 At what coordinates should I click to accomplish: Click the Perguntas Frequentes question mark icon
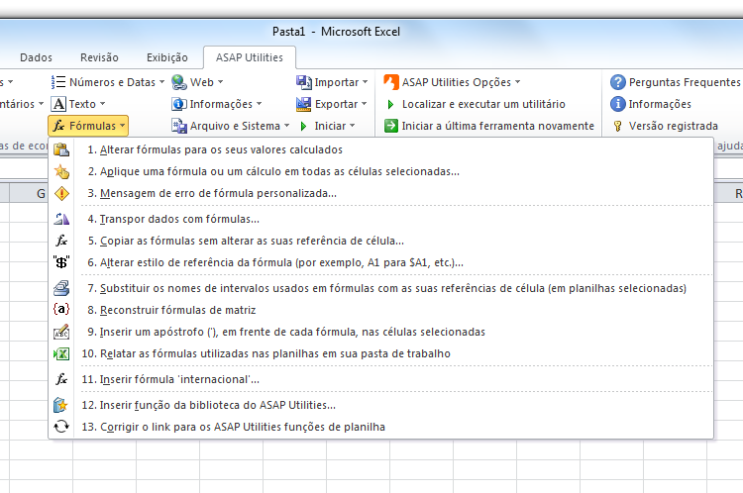click(617, 82)
